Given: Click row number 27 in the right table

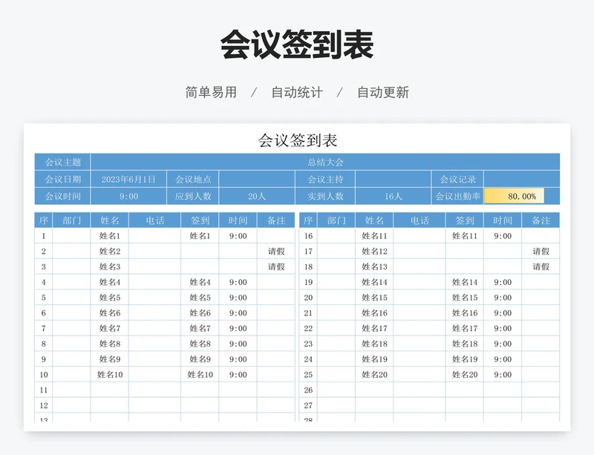Looking at the screenshot, I should tap(308, 405).
